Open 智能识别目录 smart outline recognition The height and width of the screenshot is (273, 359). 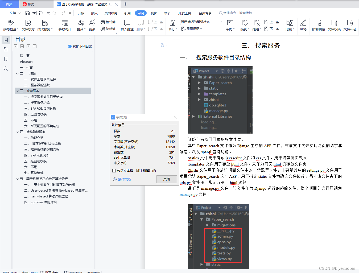coord(80,46)
